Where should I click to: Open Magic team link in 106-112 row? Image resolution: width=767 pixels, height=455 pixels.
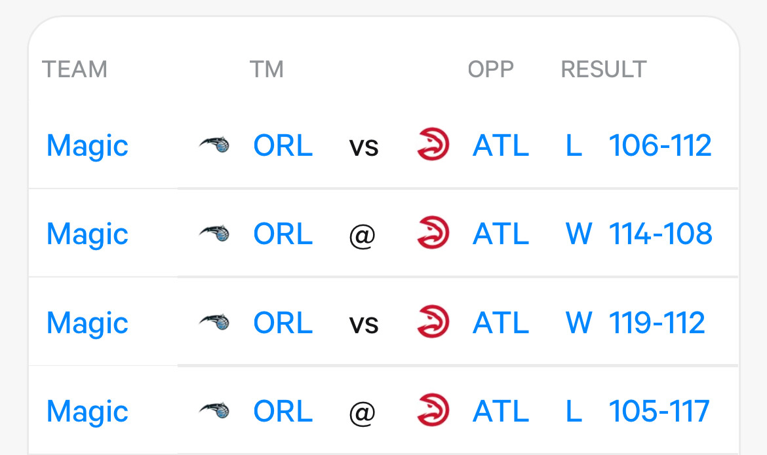point(87,145)
